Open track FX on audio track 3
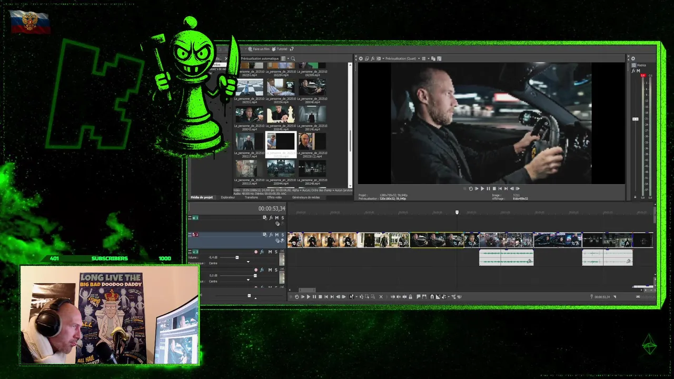This screenshot has width=674, height=379. point(262,252)
